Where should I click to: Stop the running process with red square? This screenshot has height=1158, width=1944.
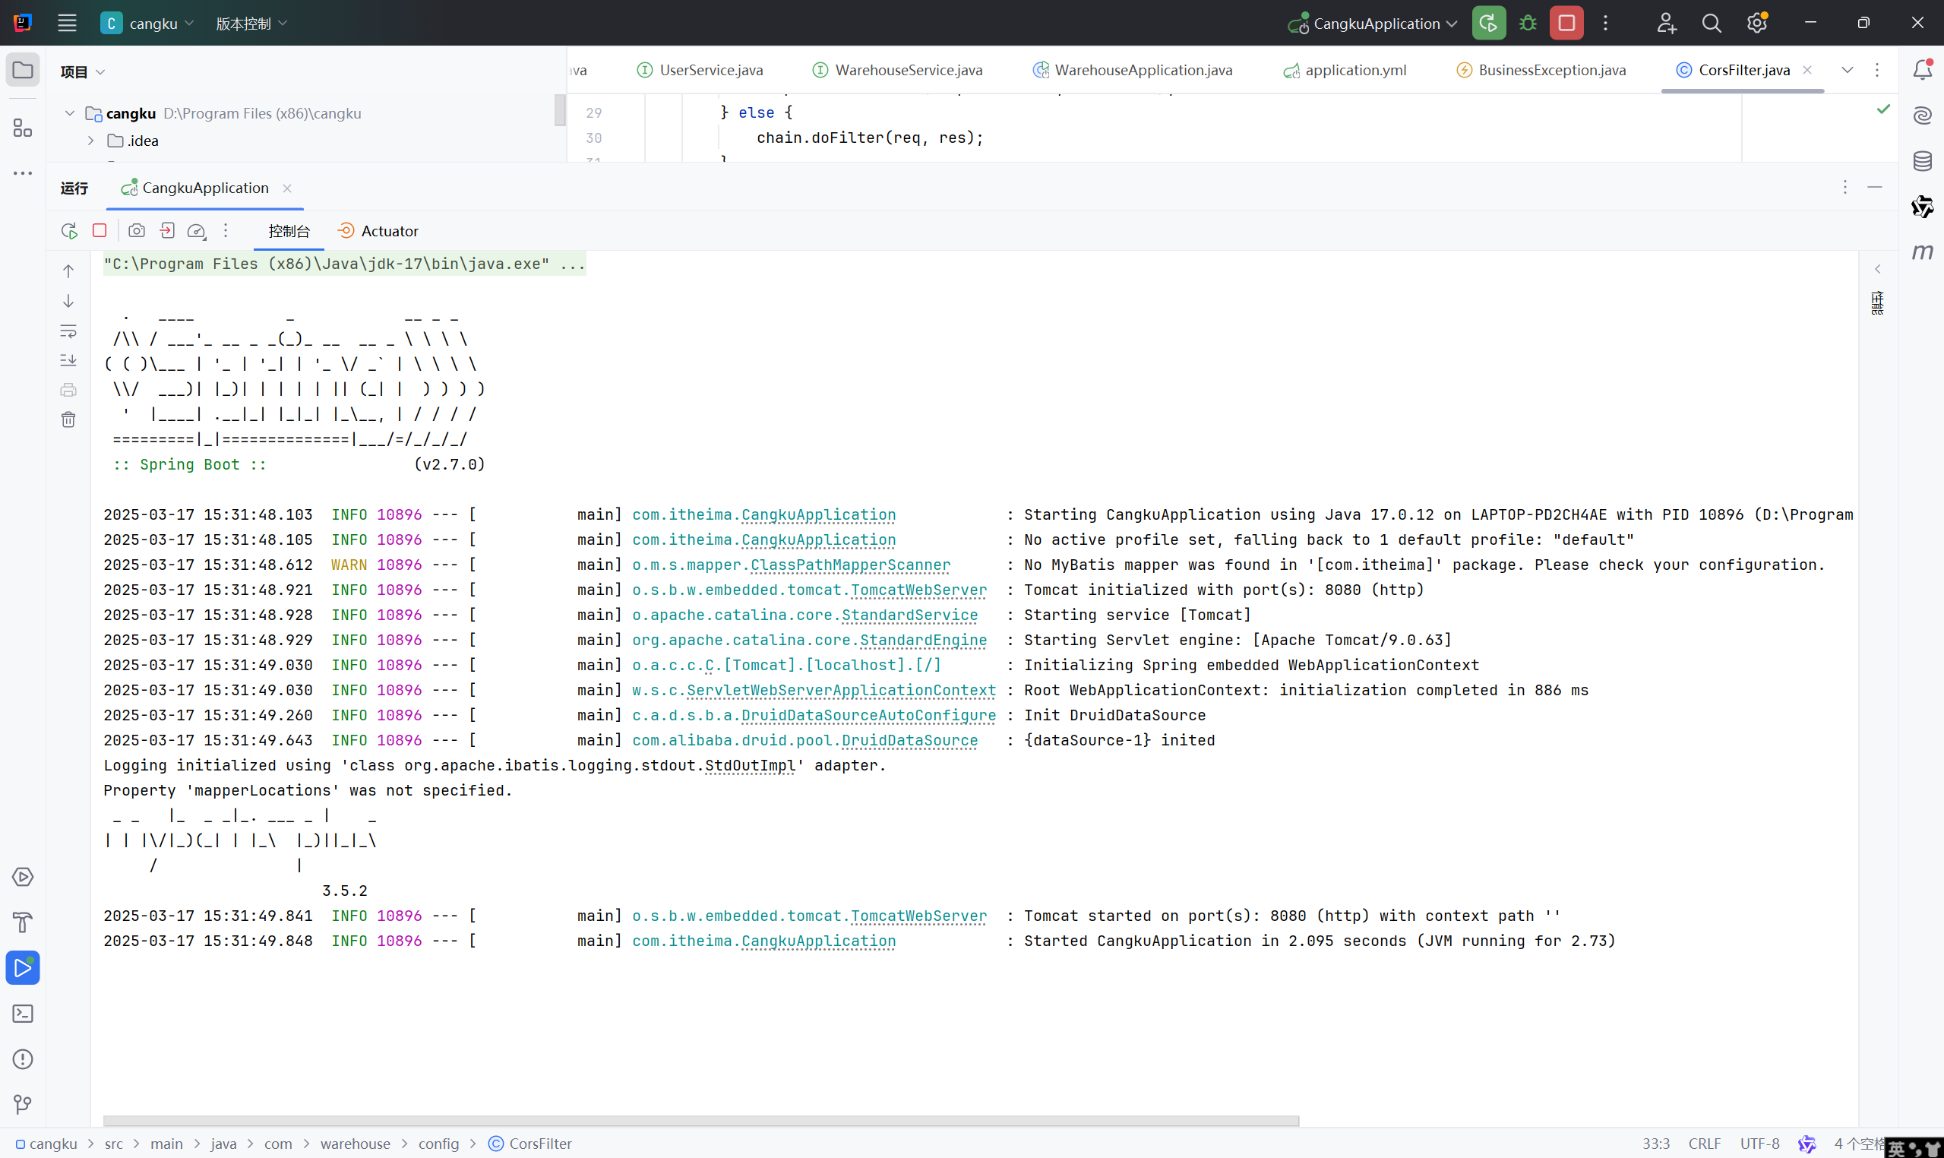click(100, 231)
